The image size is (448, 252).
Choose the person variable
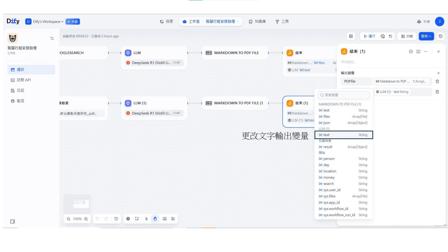pyautogui.click(x=343, y=158)
